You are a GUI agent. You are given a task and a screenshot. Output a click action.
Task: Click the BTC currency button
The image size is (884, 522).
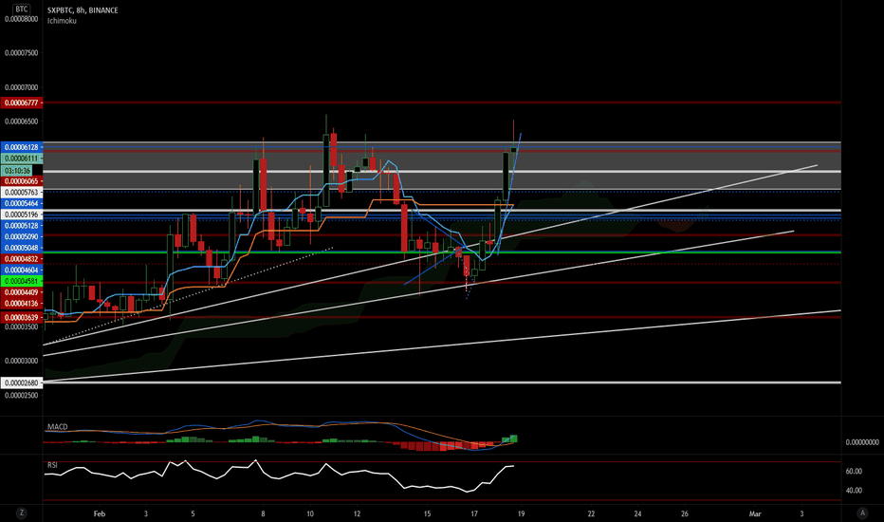(22, 9)
